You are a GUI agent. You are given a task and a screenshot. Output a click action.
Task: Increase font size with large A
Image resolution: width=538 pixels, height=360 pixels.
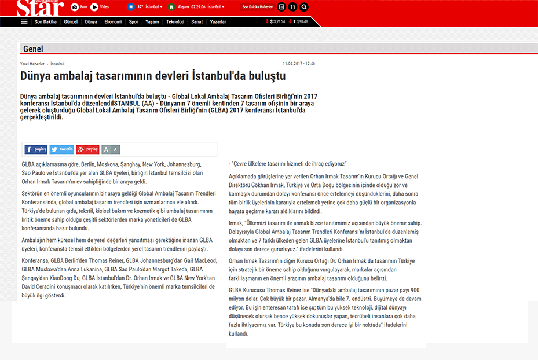[106, 149]
